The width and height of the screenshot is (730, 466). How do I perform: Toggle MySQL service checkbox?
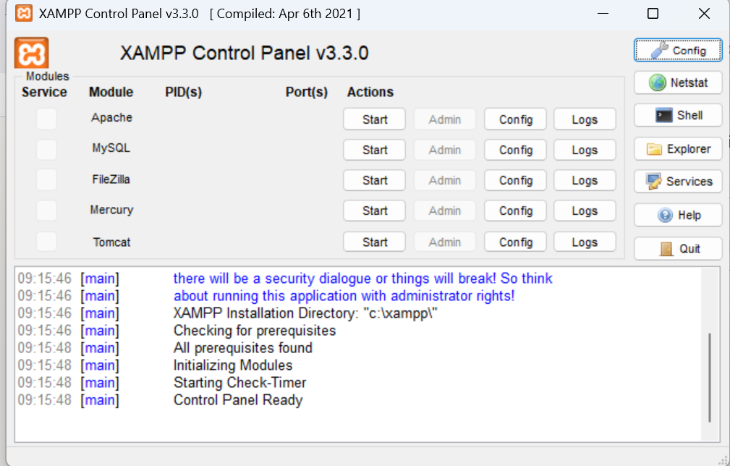point(46,149)
